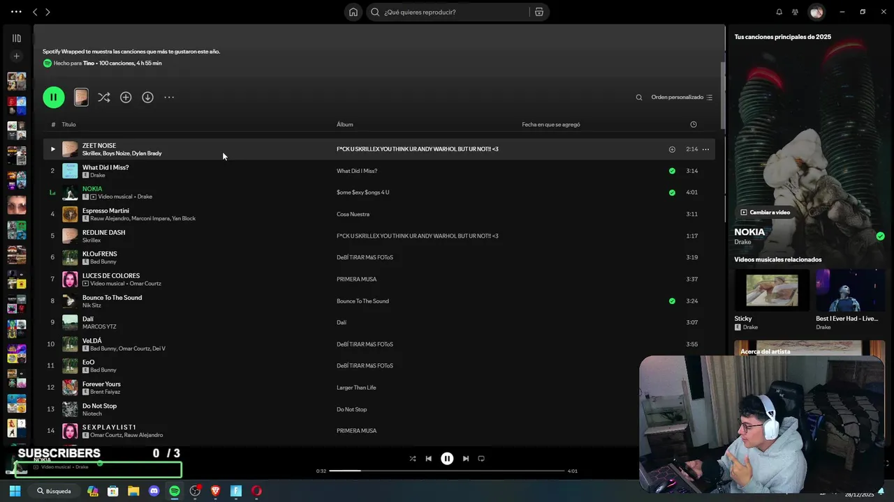Open the Browse icon in search bar

click(x=539, y=12)
